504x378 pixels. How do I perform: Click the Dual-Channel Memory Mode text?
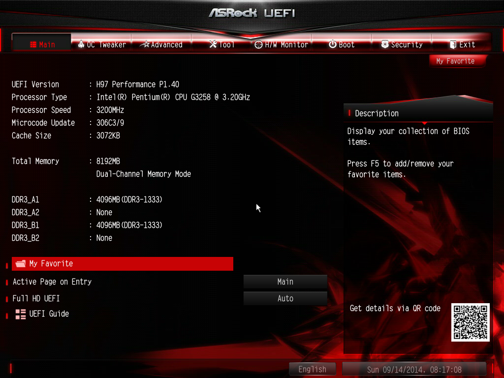point(144,174)
